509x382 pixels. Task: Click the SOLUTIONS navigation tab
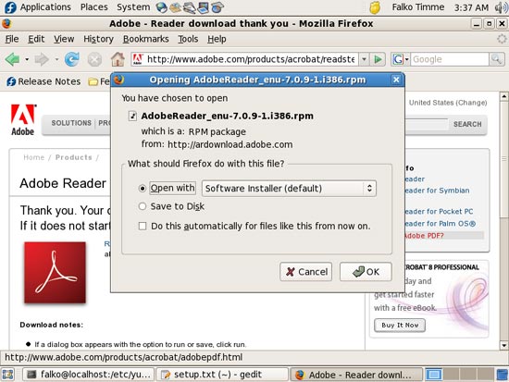pyautogui.click(x=71, y=123)
